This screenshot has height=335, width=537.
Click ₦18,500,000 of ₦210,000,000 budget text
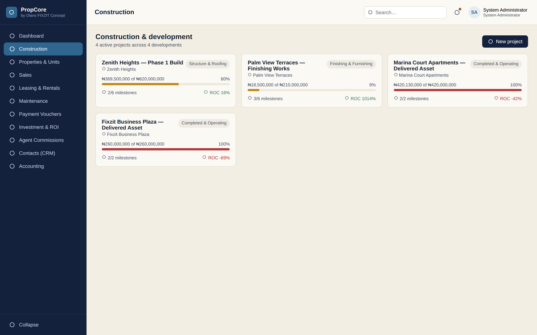277,85
